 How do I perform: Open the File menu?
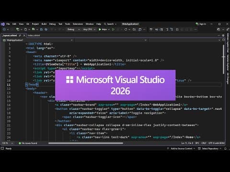[8, 24]
